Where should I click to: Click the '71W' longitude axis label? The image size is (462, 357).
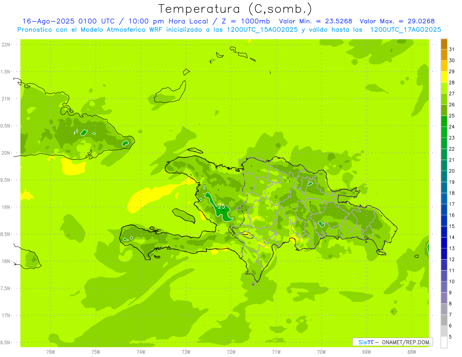click(276, 352)
